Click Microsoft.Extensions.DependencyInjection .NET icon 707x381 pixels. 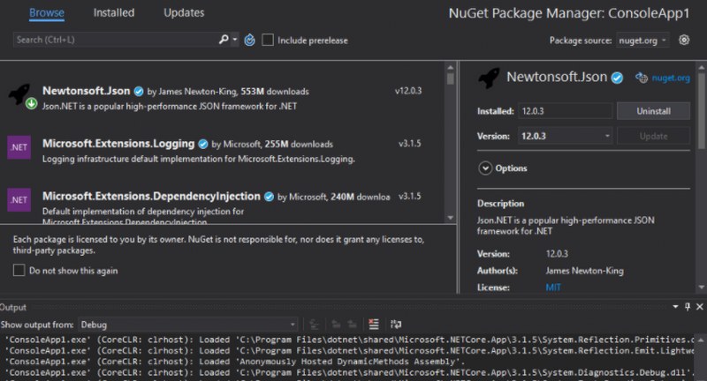tap(19, 199)
